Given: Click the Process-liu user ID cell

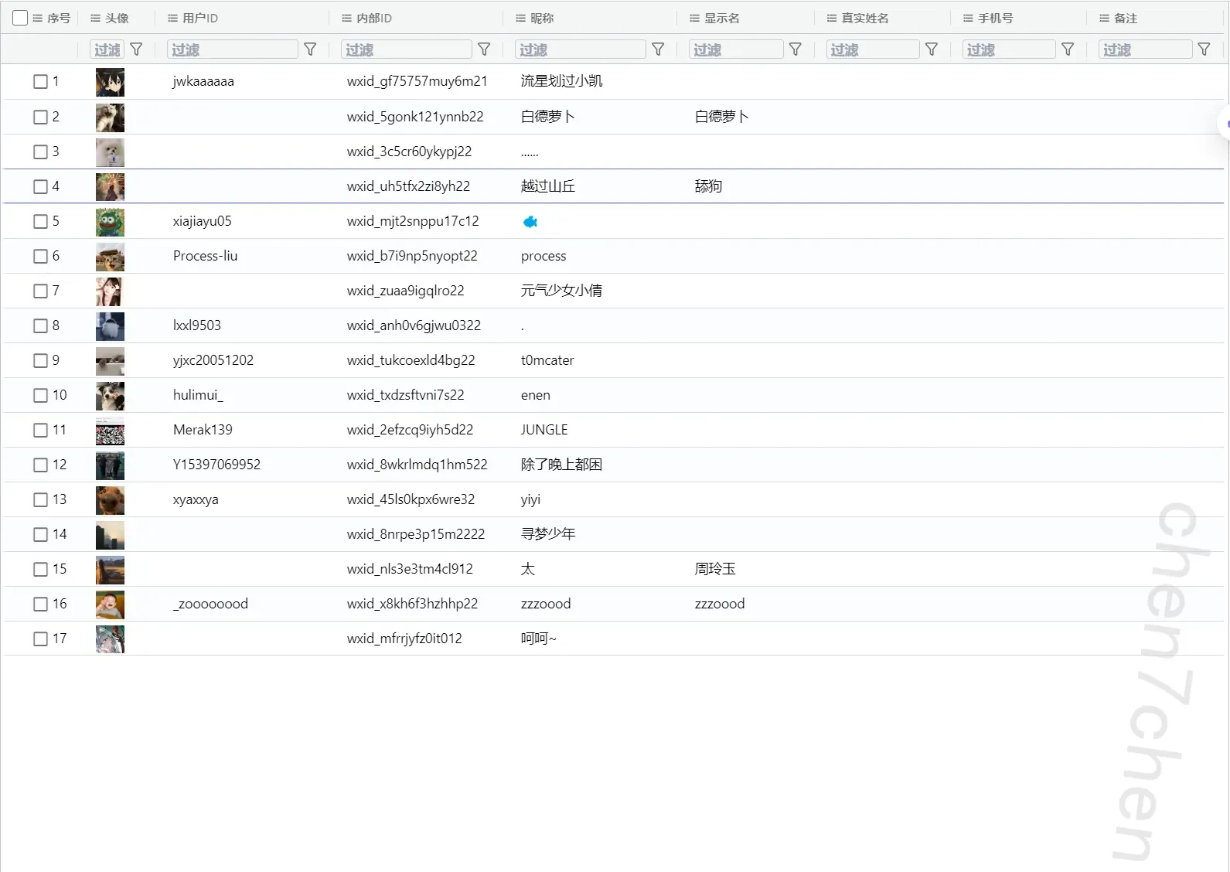Looking at the screenshot, I should pos(205,256).
